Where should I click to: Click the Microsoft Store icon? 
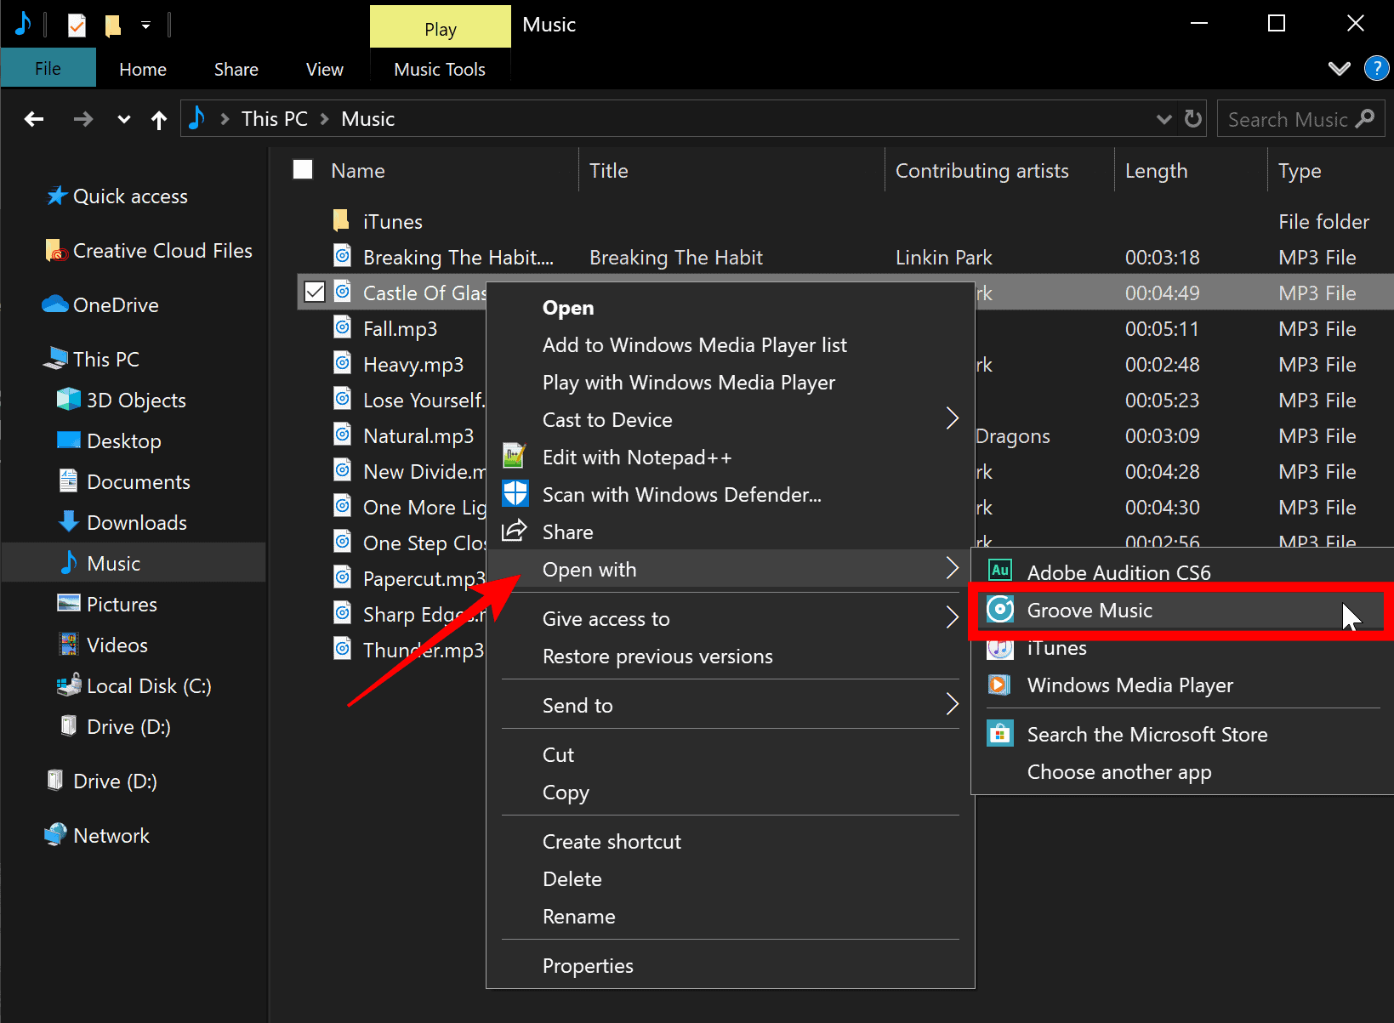[1000, 734]
